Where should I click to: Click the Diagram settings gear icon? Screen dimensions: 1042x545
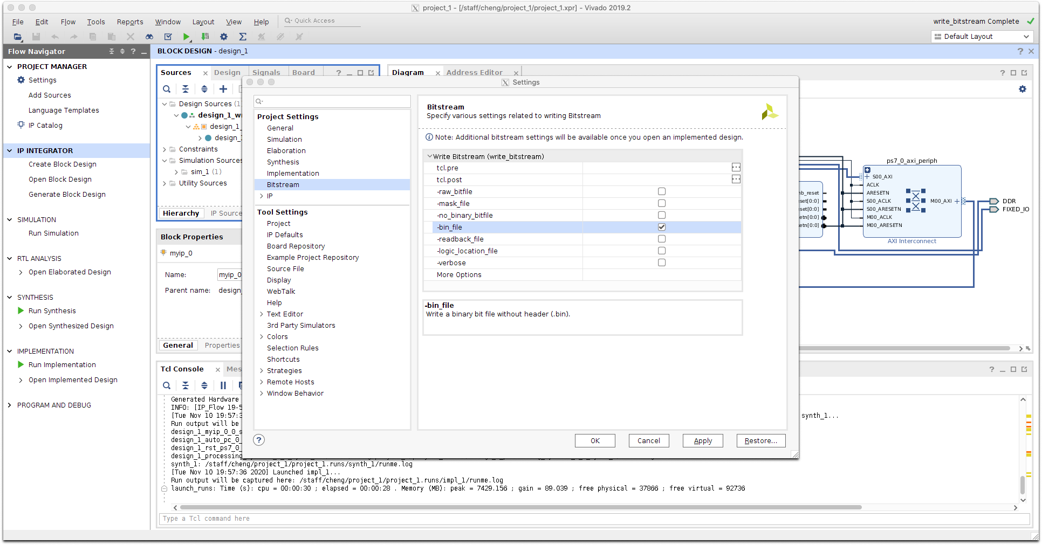(x=1023, y=89)
